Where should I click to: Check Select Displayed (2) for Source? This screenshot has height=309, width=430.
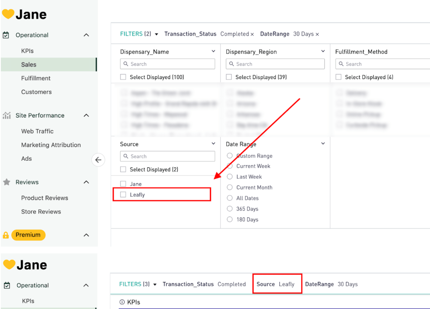123,169
